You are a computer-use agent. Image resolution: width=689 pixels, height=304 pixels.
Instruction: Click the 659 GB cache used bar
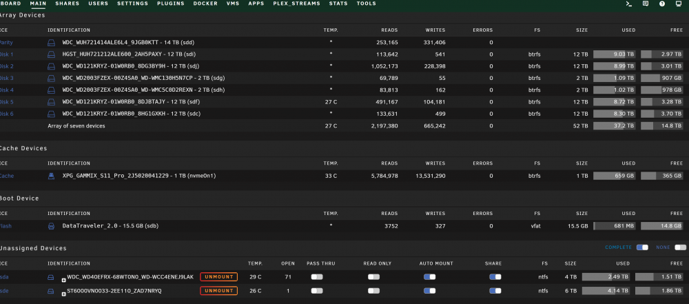[x=615, y=176]
